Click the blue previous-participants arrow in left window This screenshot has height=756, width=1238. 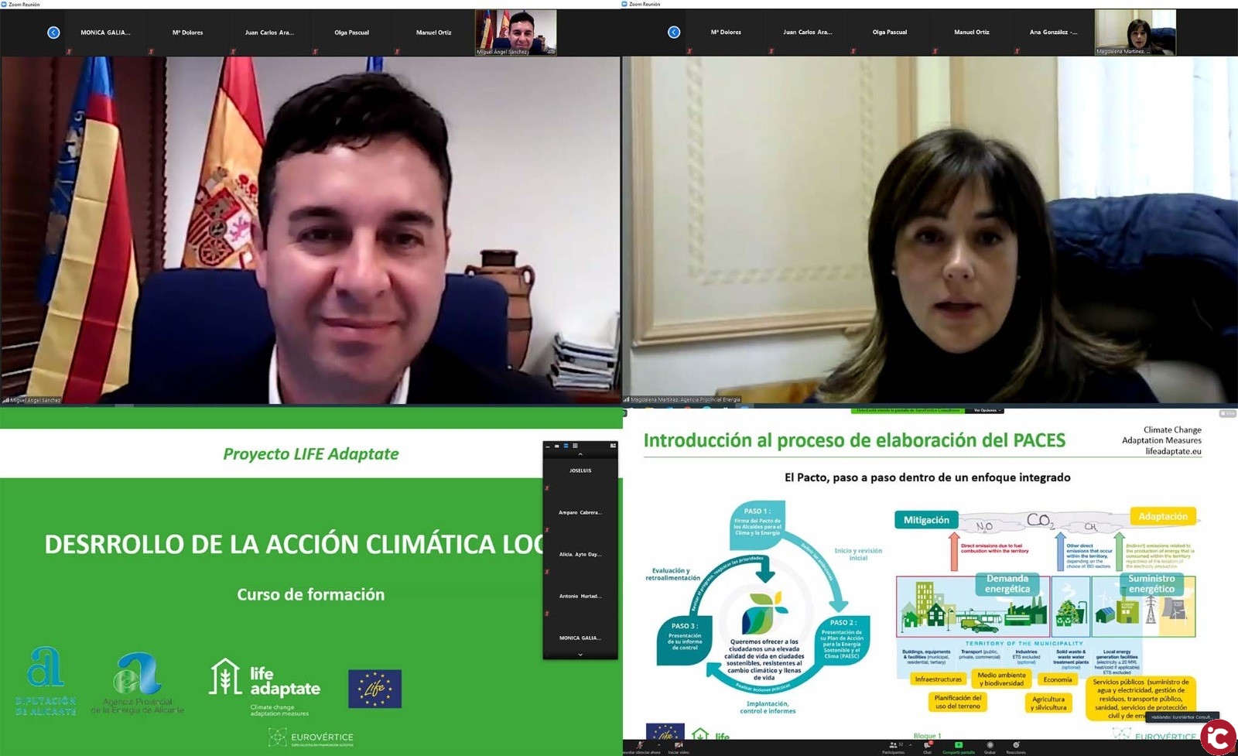pos(53,32)
